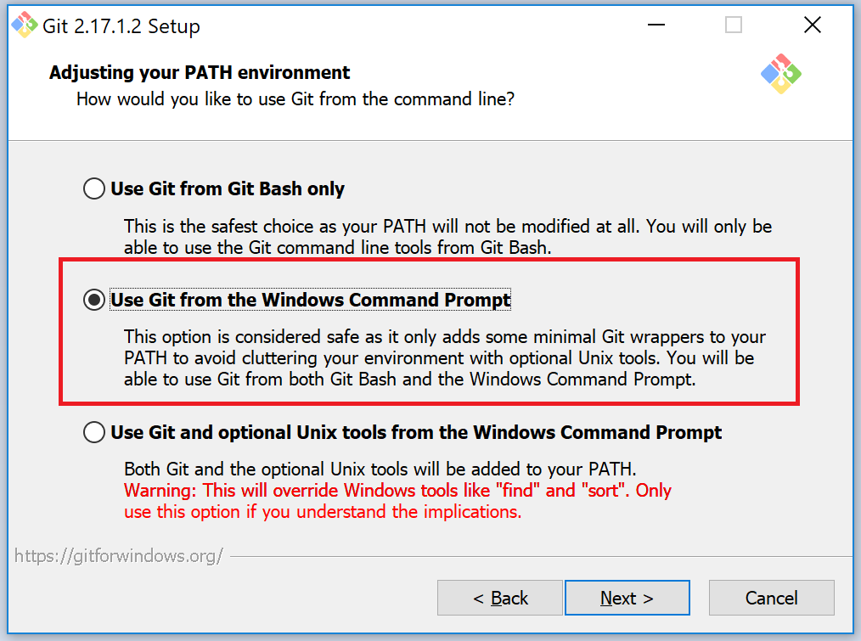861x641 pixels.
Task: Select the "Use Git from Git Bash only" radio button
Action: coord(94,188)
